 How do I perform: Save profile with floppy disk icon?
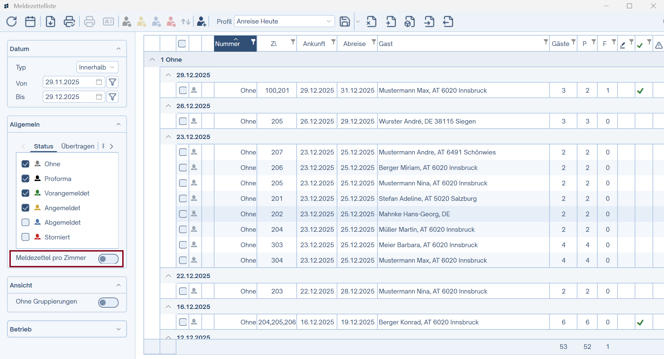[344, 22]
